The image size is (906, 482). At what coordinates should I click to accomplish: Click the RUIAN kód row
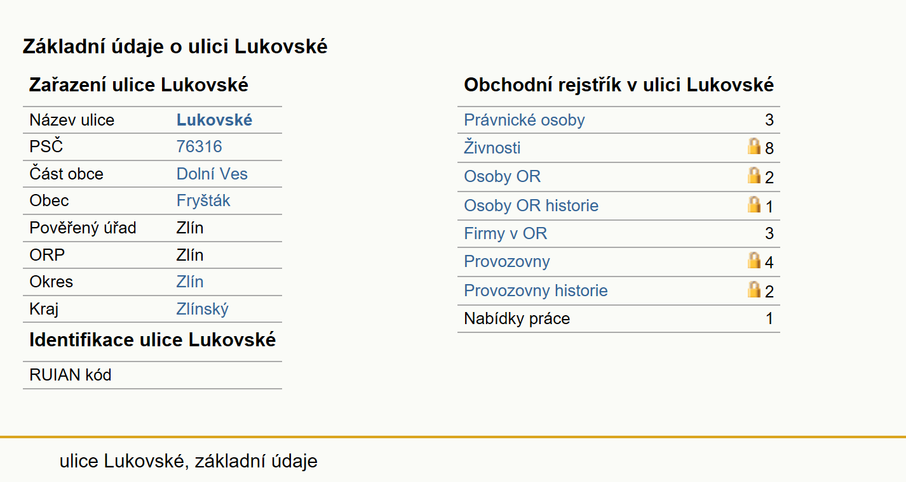tap(152, 375)
